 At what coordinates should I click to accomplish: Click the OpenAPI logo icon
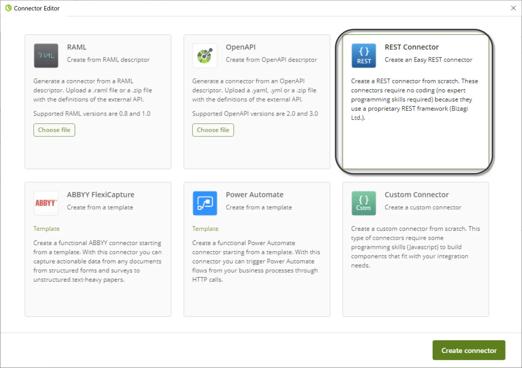coord(205,56)
